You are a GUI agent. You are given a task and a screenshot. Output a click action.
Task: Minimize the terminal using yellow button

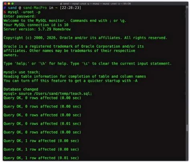point(9,4)
